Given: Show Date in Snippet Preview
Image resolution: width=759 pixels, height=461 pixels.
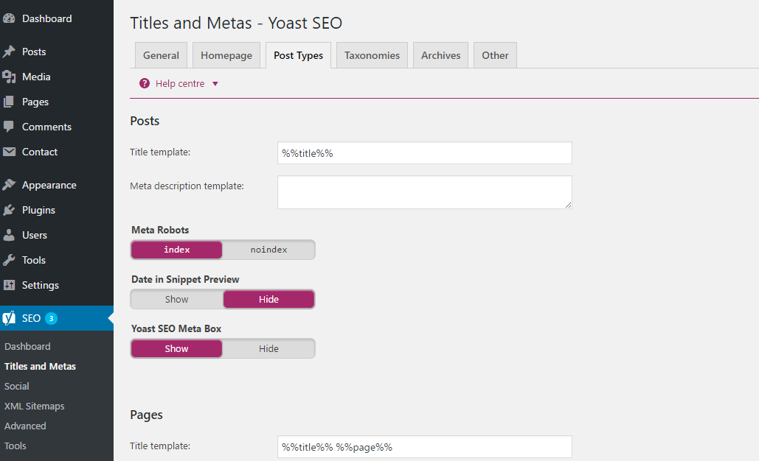Looking at the screenshot, I should (177, 300).
